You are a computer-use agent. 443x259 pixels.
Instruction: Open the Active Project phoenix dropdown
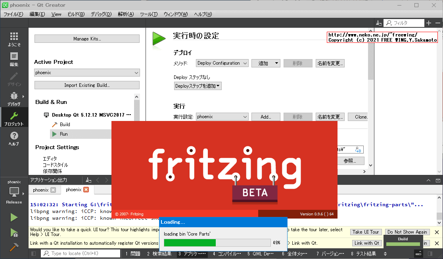(86, 73)
